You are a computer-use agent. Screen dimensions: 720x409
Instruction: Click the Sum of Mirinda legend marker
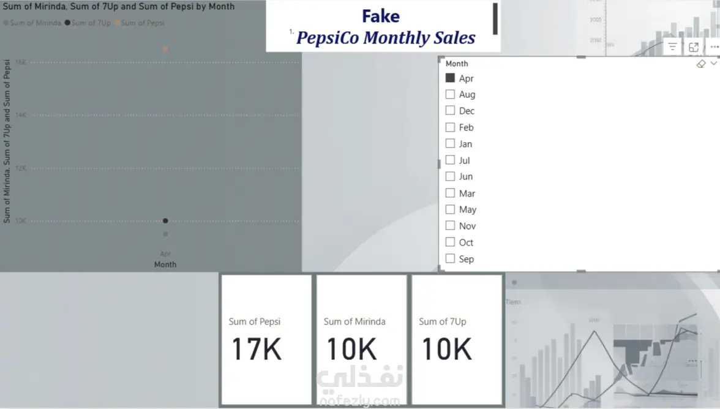[x=6, y=23]
